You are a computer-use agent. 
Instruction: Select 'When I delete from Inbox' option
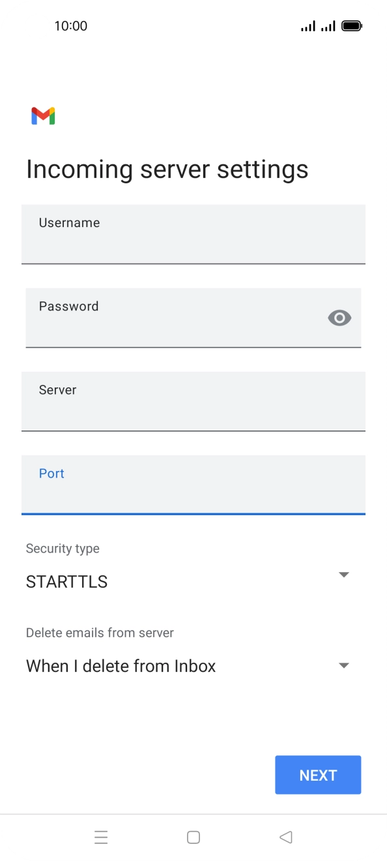121,665
